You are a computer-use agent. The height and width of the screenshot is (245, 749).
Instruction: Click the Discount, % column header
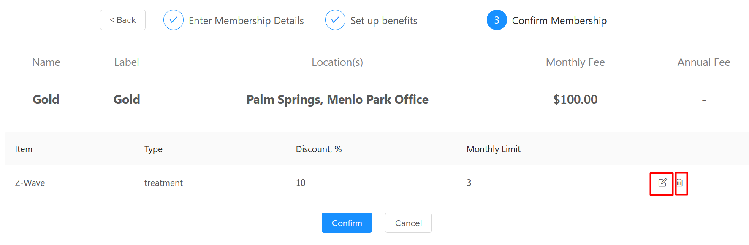click(x=319, y=149)
